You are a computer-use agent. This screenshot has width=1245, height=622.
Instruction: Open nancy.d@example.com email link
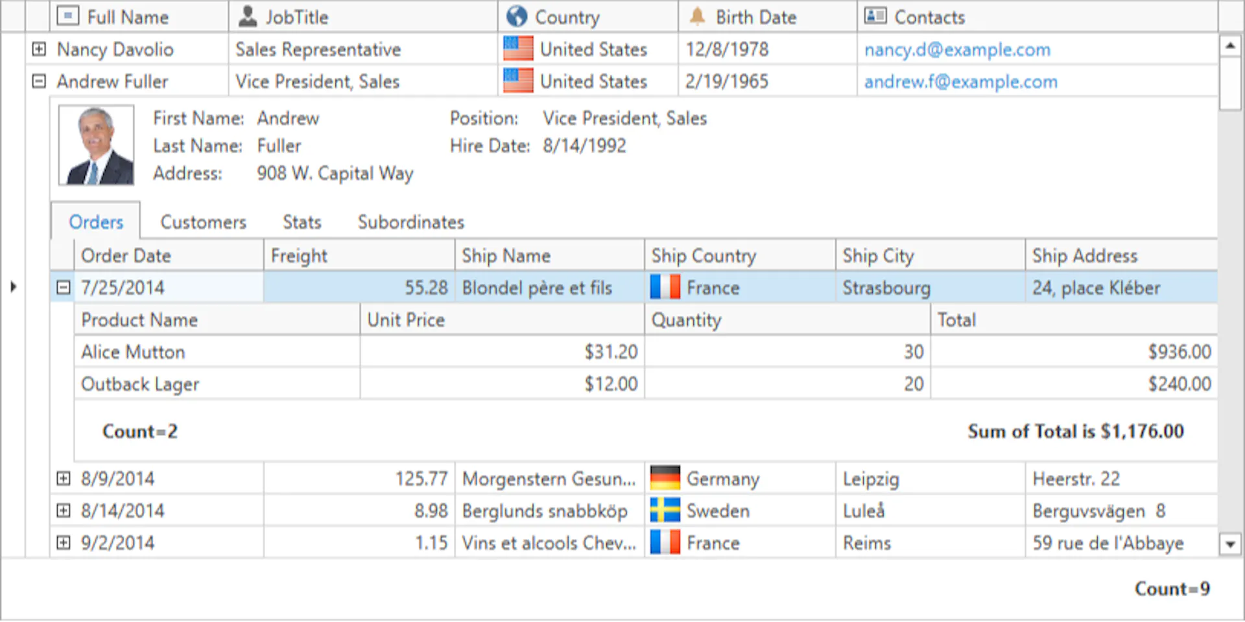pos(957,50)
